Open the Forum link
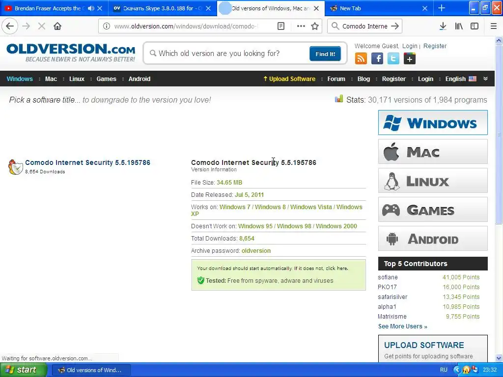 pyautogui.click(x=336, y=79)
